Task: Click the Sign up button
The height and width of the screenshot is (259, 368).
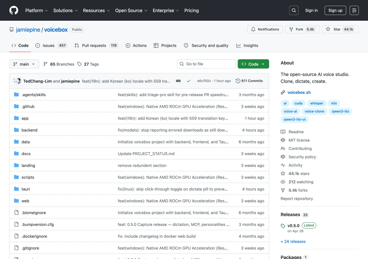Action: [335, 10]
